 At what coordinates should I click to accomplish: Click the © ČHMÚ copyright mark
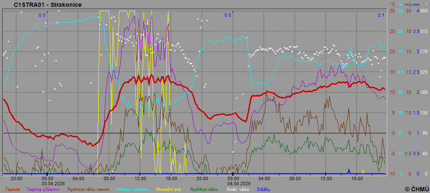coord(416,189)
